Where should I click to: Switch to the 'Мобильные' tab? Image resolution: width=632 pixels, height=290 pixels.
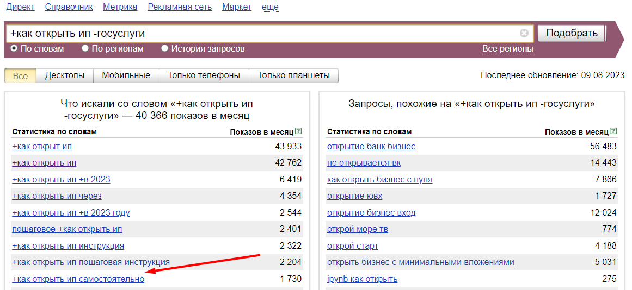point(126,75)
